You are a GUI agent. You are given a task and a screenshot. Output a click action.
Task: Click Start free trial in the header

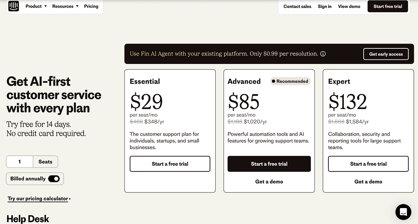pyautogui.click(x=387, y=6)
